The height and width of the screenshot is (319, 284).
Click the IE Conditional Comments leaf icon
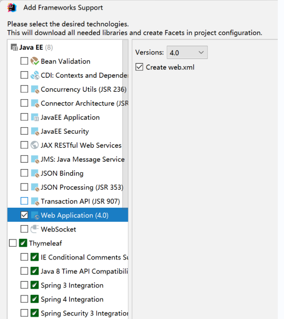[x=35, y=257]
